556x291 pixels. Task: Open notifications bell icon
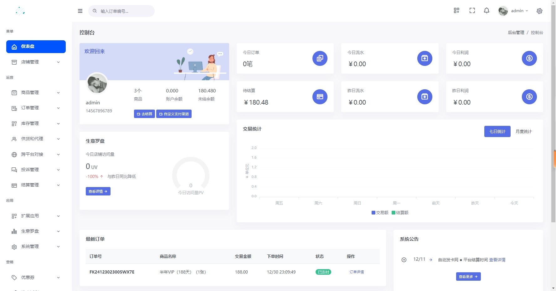pyautogui.click(x=487, y=11)
